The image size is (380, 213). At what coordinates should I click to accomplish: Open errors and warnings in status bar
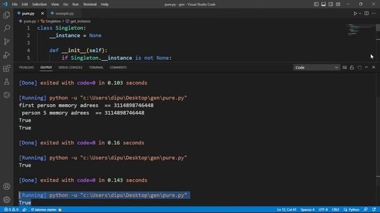coord(11,209)
